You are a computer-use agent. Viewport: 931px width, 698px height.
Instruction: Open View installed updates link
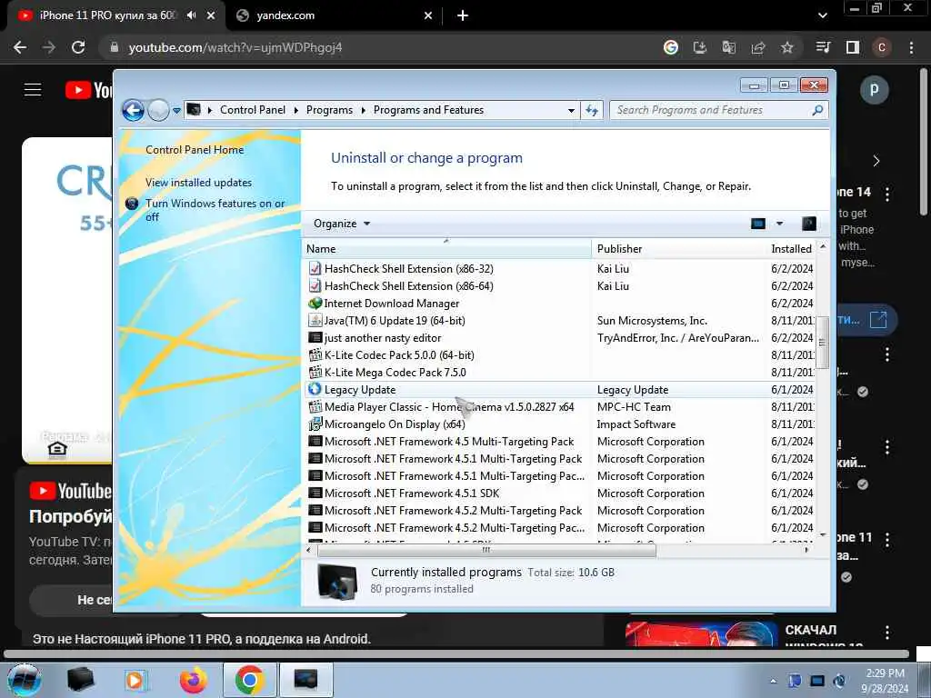tap(198, 182)
